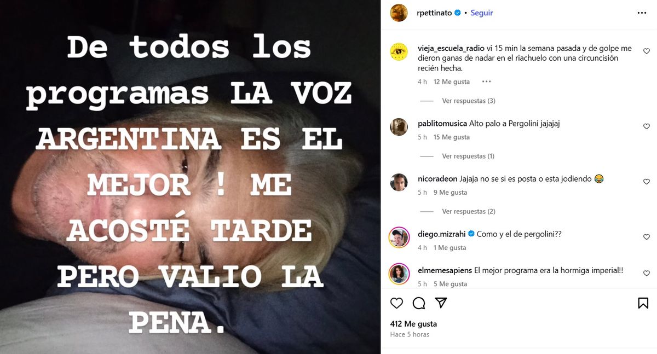This screenshot has height=354, width=657.
Task: Show the two replies to nicoradeon
Action: pyautogui.click(x=469, y=211)
